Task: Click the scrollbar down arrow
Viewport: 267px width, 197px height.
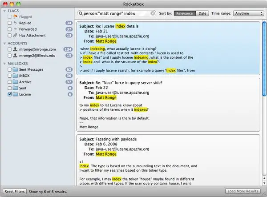Action: point(264,183)
